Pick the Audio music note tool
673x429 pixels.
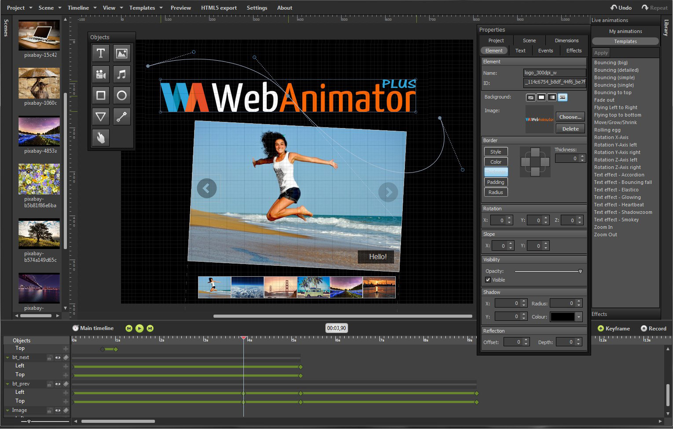[122, 74]
